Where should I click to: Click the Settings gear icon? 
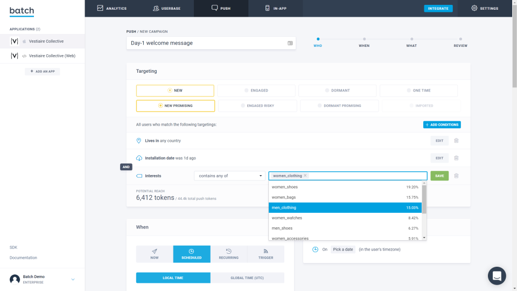pyautogui.click(x=474, y=8)
